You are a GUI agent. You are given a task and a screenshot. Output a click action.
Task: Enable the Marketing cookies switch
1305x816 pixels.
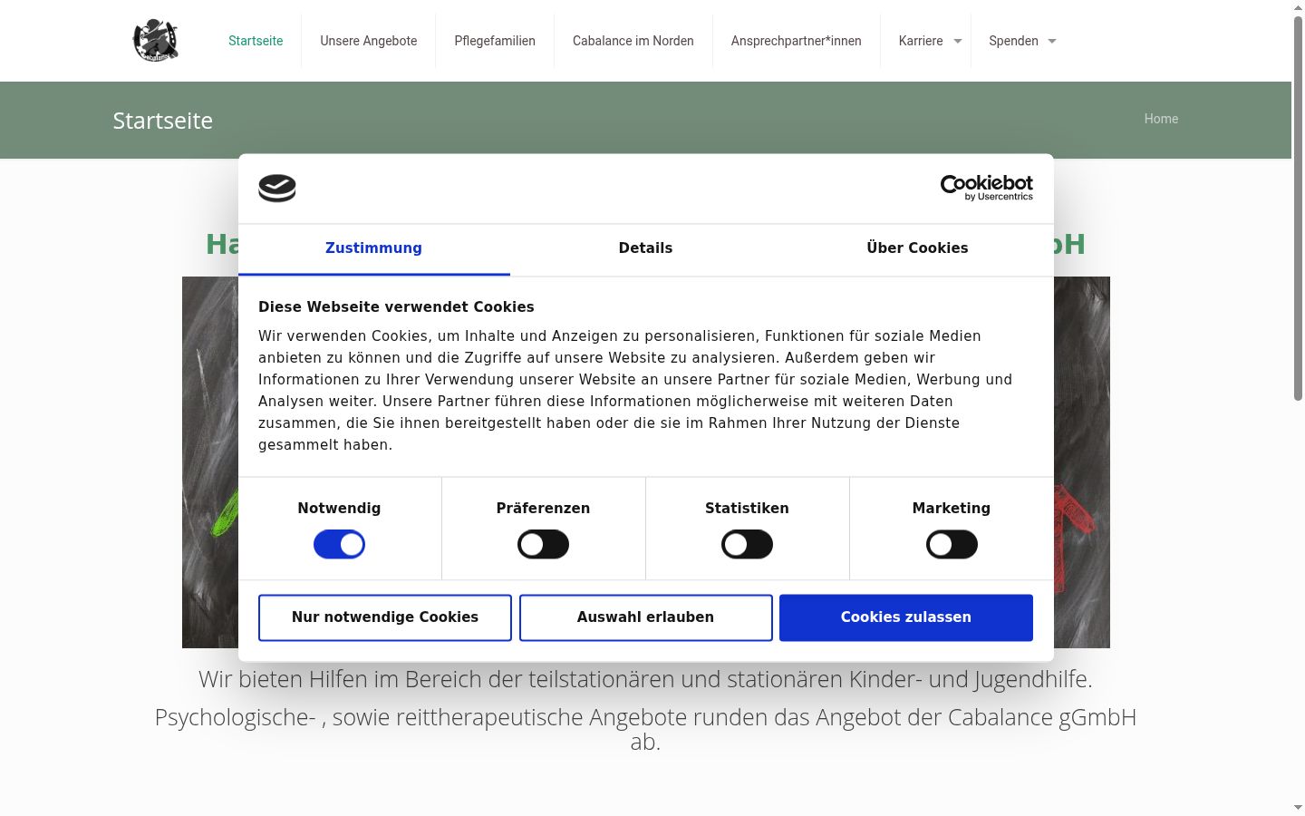[952, 545]
